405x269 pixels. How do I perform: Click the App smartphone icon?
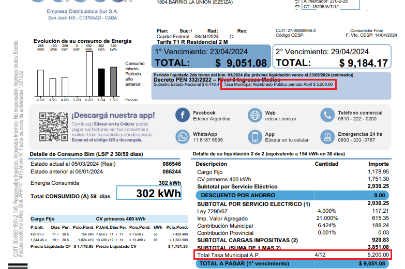tap(255, 137)
